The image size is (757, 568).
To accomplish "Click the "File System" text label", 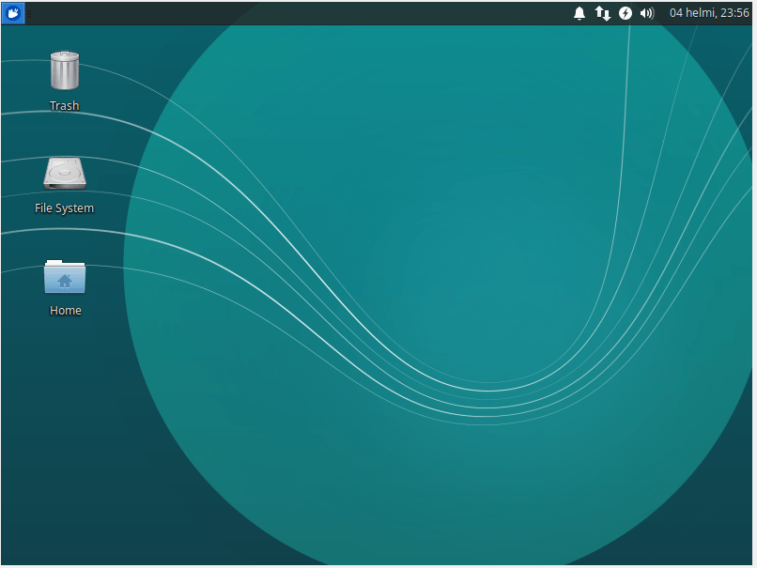I will (64, 208).
